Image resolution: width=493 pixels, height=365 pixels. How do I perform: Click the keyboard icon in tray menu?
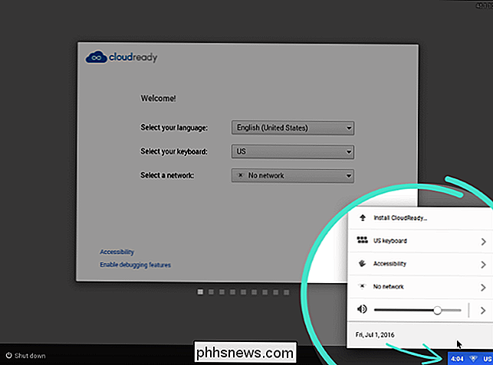pyautogui.click(x=362, y=240)
